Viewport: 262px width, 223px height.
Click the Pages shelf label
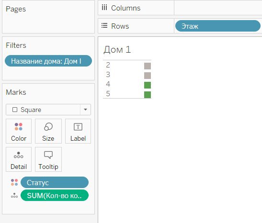[16, 9]
